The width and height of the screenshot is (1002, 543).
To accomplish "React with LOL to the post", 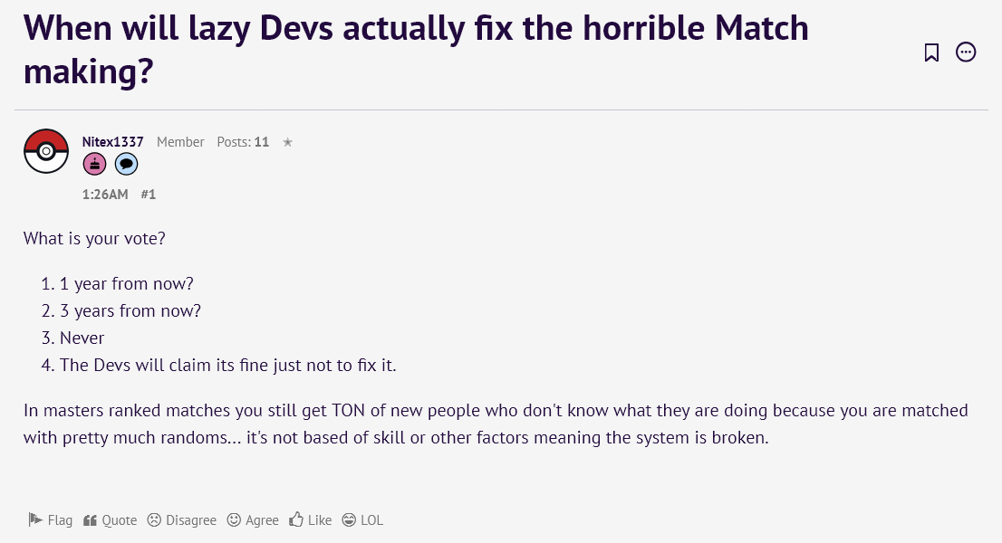I will pyautogui.click(x=362, y=520).
